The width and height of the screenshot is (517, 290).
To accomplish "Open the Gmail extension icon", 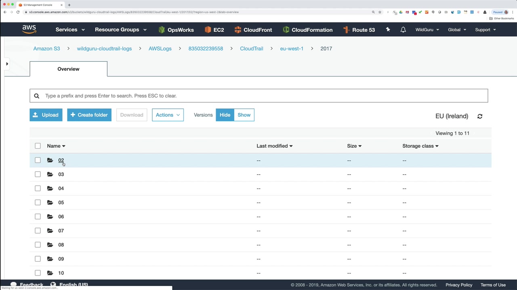I will click(407, 12).
